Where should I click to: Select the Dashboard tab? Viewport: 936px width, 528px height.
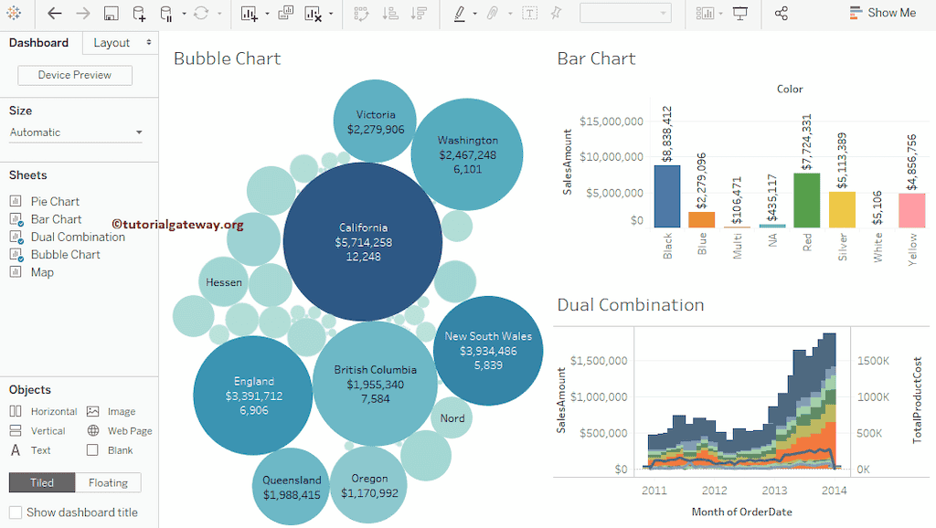tap(39, 42)
